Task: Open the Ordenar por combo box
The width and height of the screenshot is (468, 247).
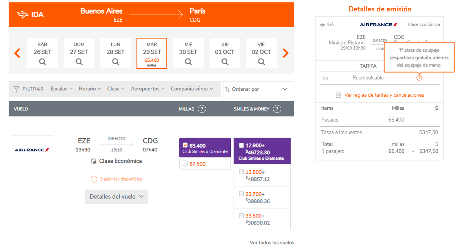Action: (x=258, y=89)
